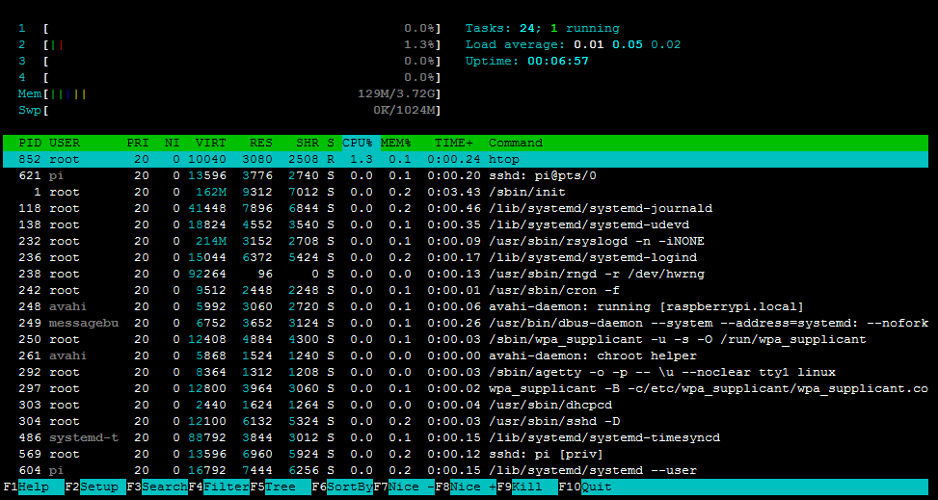Select the /sbin/init process row
The width and height of the screenshot is (938, 500).
click(519, 192)
